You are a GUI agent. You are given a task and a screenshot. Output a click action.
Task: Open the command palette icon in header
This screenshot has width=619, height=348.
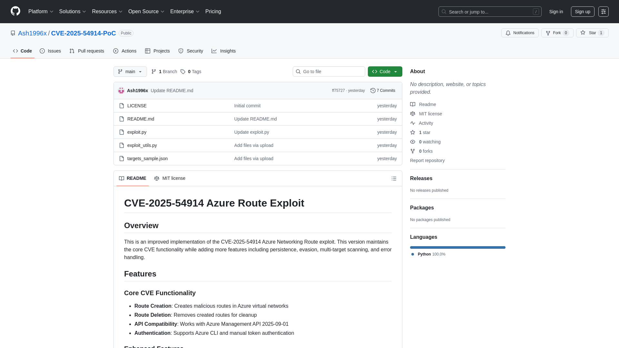tap(603, 12)
